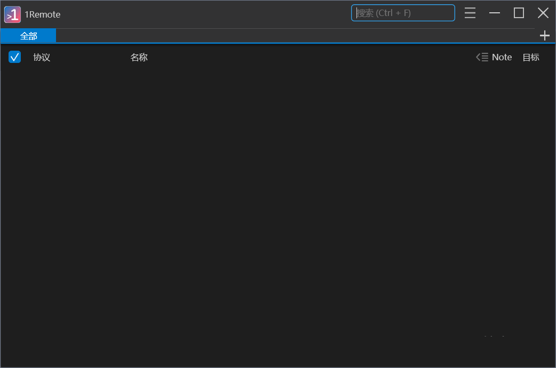Sort by 协议 column header
Image resolution: width=556 pixels, height=368 pixels.
pyautogui.click(x=42, y=57)
